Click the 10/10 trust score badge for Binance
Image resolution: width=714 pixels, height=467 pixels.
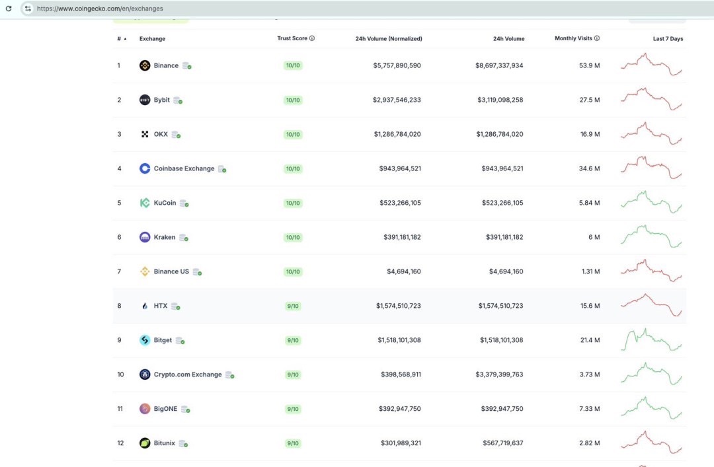tap(293, 65)
